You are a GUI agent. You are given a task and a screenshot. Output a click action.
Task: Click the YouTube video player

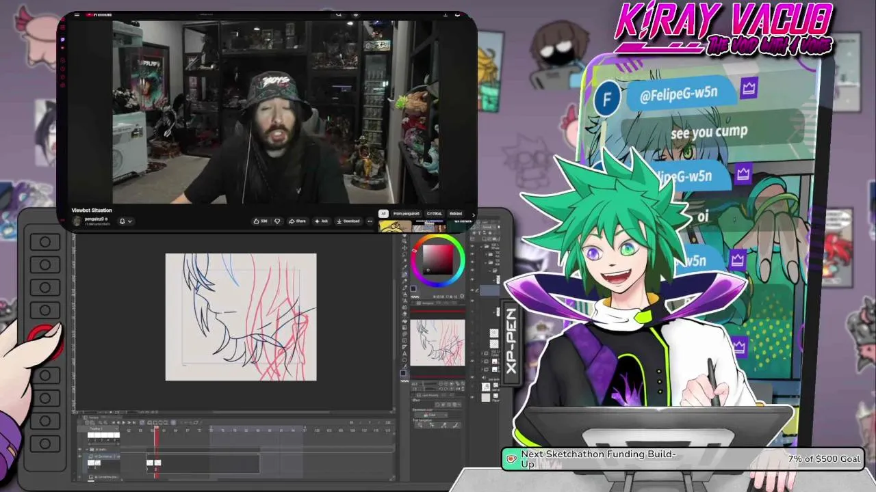[x=276, y=111]
